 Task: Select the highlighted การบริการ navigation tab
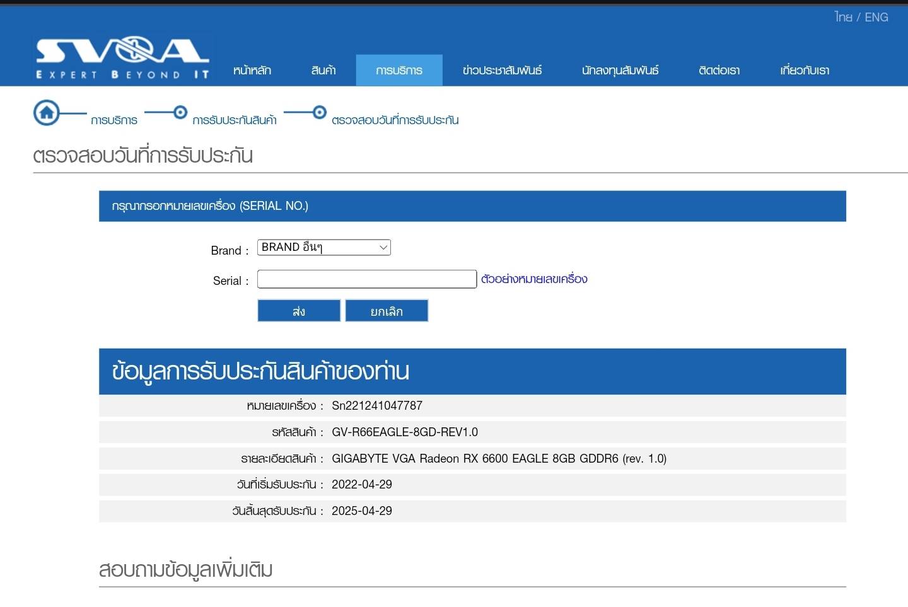[x=399, y=71]
